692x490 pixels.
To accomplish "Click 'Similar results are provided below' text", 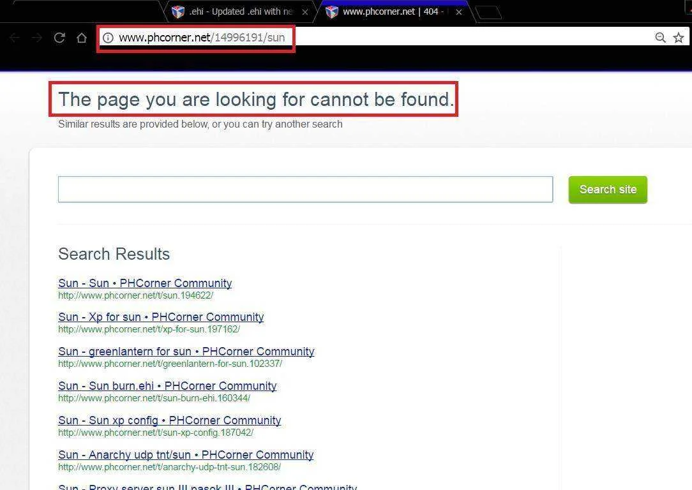I will [200, 124].
